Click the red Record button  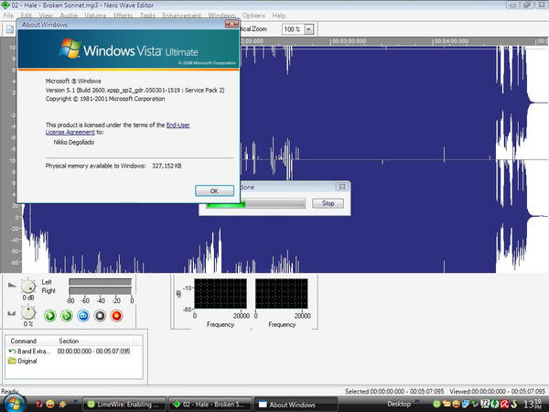pyautogui.click(x=116, y=316)
